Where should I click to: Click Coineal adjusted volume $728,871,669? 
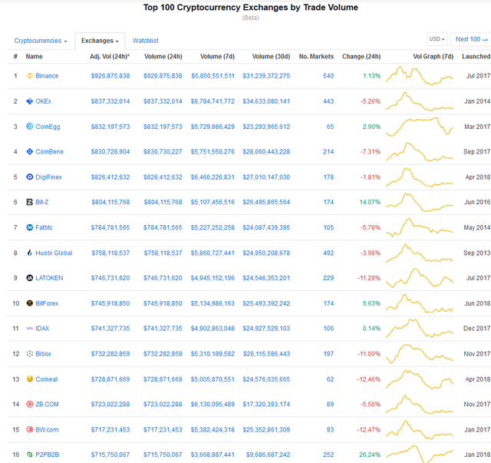coord(110,379)
